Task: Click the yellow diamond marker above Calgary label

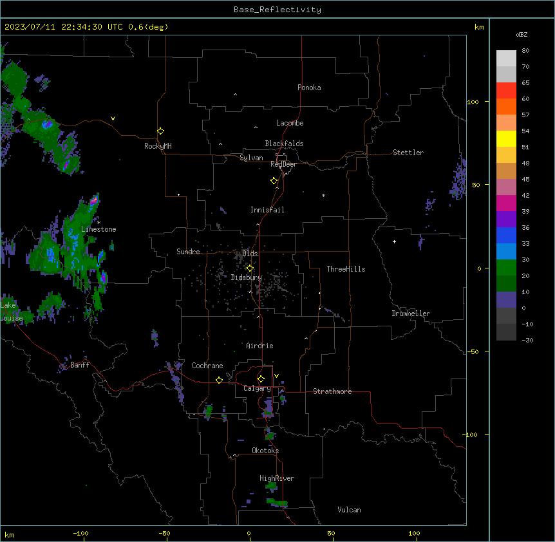Action: (x=261, y=379)
